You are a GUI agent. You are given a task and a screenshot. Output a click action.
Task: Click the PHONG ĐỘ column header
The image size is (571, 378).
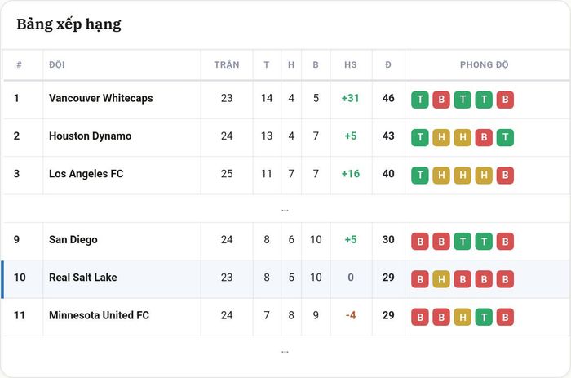coord(484,64)
